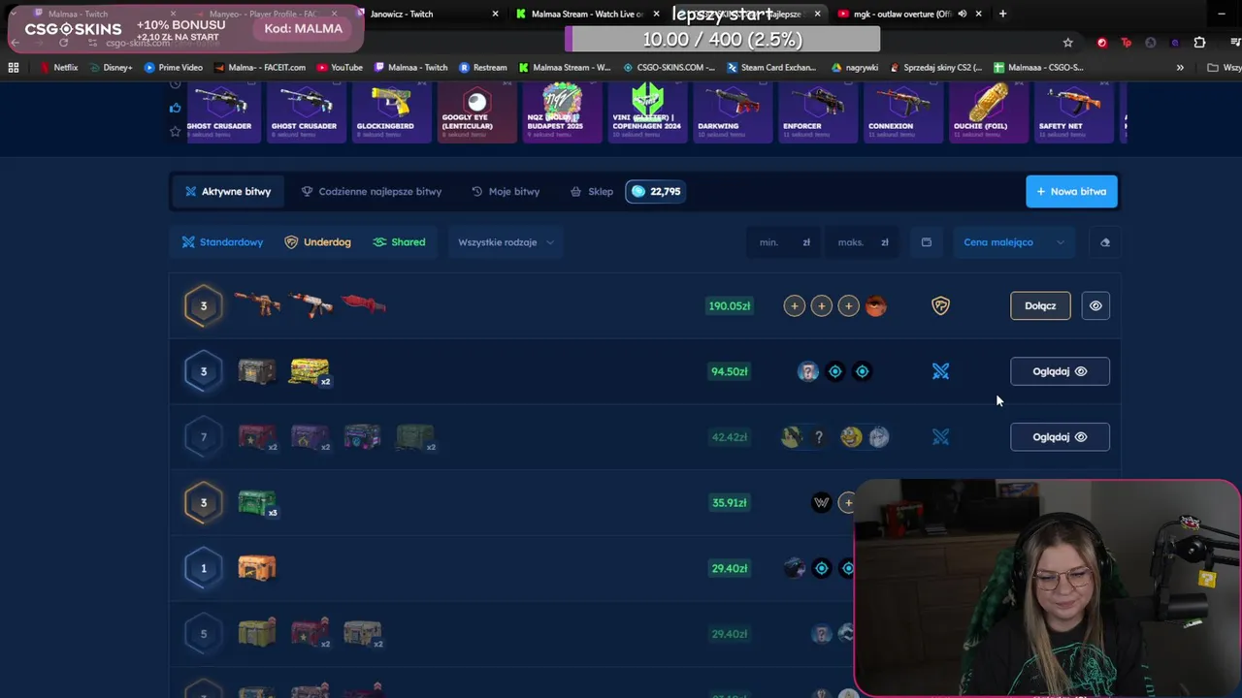
Task: Open GOOGLY EYE (LENTICULAR) drop in feed
Action: [x=476, y=111]
